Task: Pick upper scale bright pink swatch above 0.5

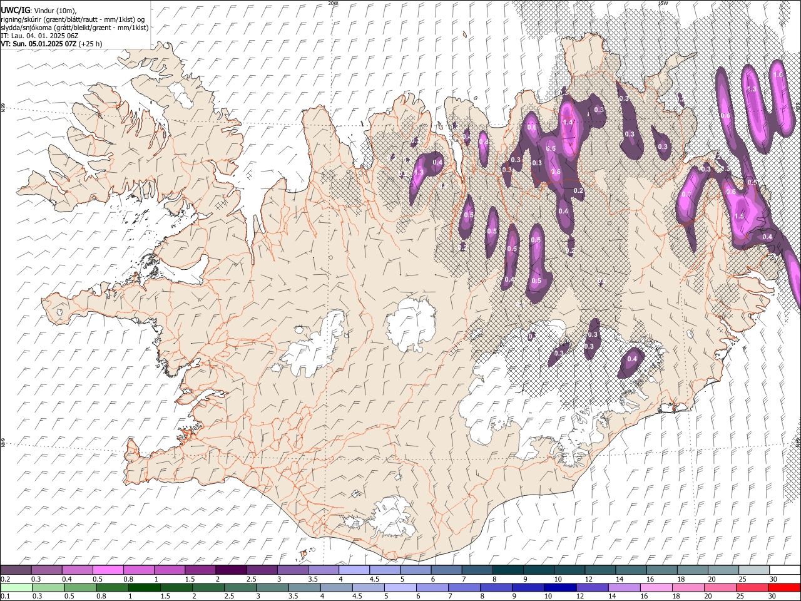Action: (108, 570)
